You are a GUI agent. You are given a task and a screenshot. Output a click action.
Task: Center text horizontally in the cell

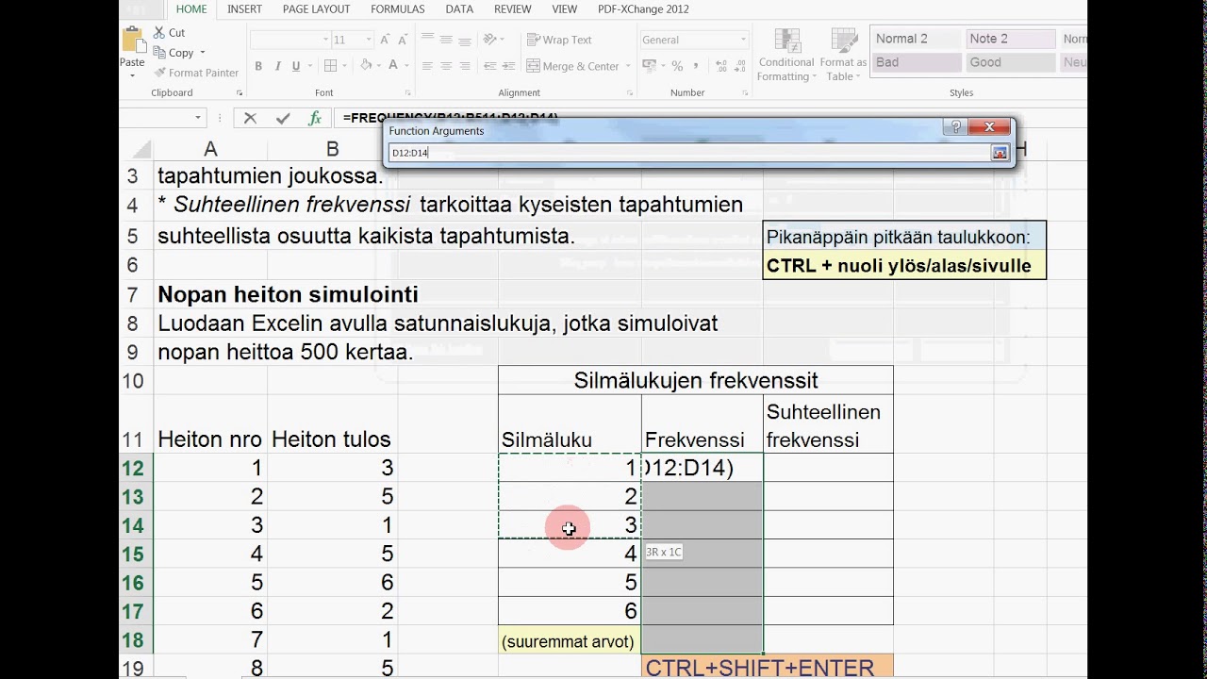[446, 66]
